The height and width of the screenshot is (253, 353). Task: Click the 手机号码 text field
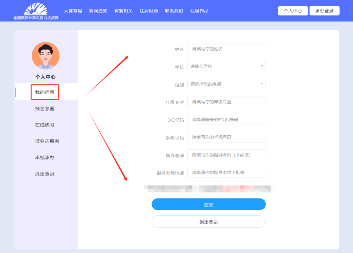tap(227, 137)
